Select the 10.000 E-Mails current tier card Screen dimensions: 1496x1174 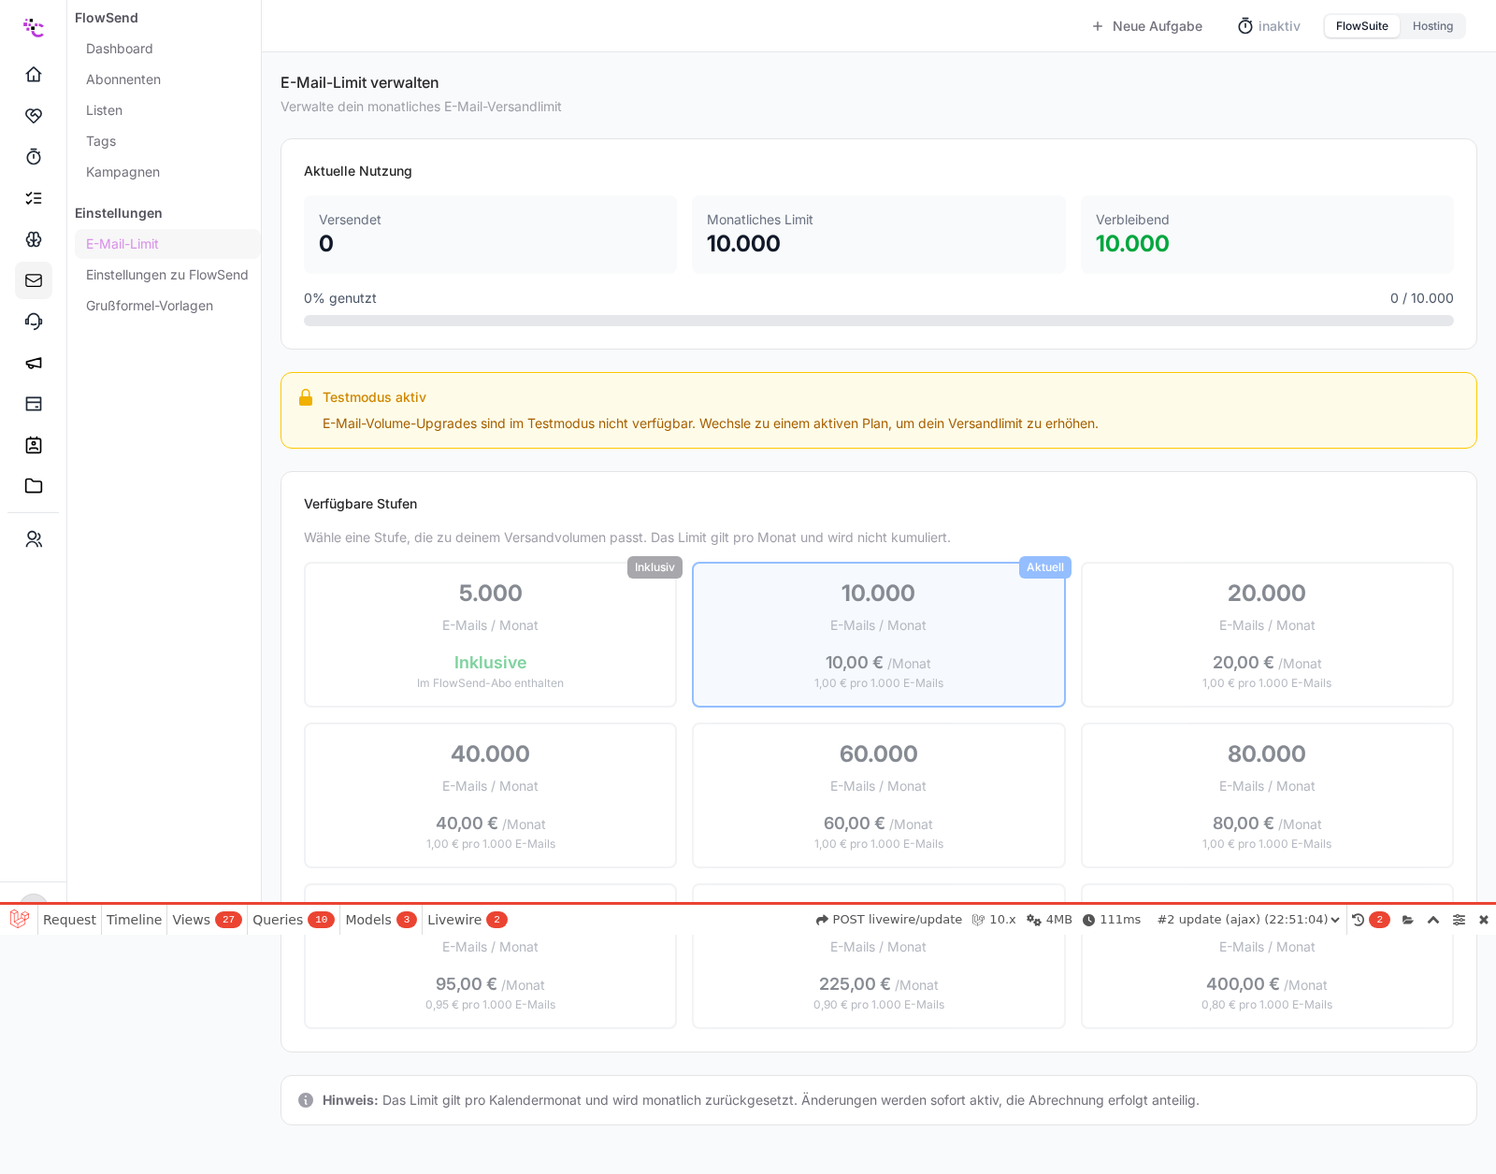(x=879, y=635)
